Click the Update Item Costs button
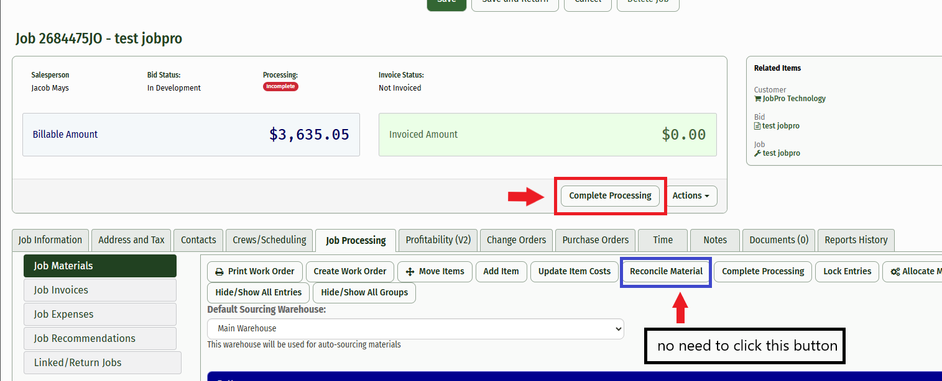 tap(574, 272)
